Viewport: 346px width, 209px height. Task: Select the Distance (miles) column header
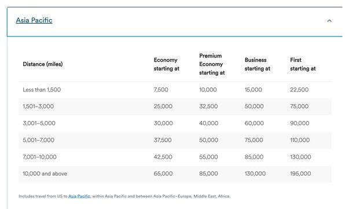point(43,64)
